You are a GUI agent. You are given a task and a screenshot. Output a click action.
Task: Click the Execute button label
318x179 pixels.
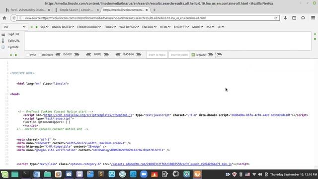[x=13, y=47]
